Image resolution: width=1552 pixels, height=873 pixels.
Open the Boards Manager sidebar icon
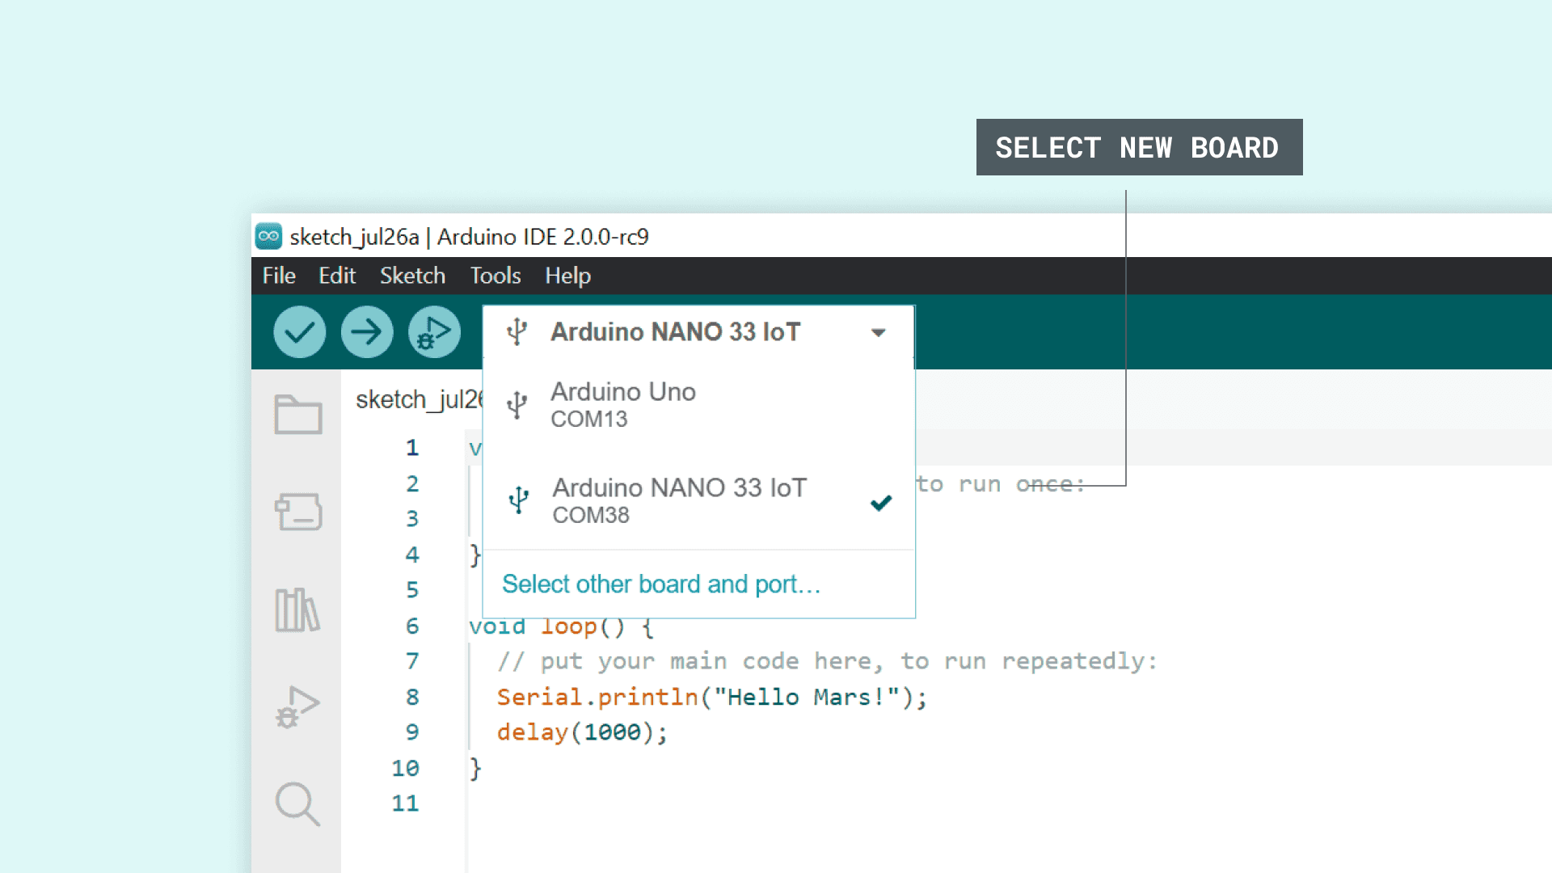[x=297, y=512]
